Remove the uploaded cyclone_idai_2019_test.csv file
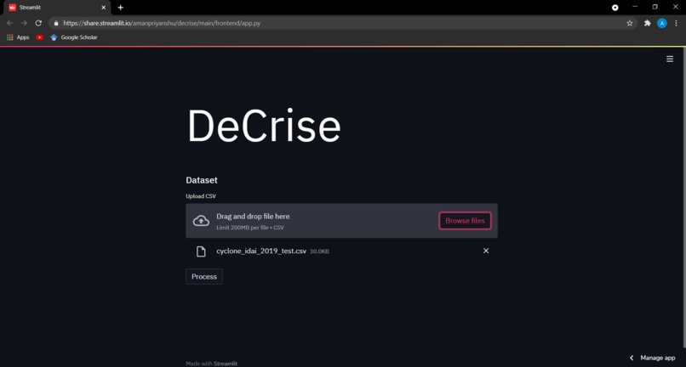Screen dimensions: 686x367 pos(486,251)
